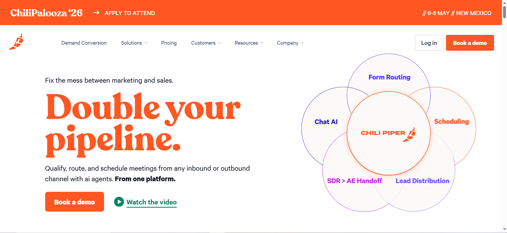Screen dimensions: 507x233
Task: Open the Resources dropdown chevron
Action: [x=262, y=43]
